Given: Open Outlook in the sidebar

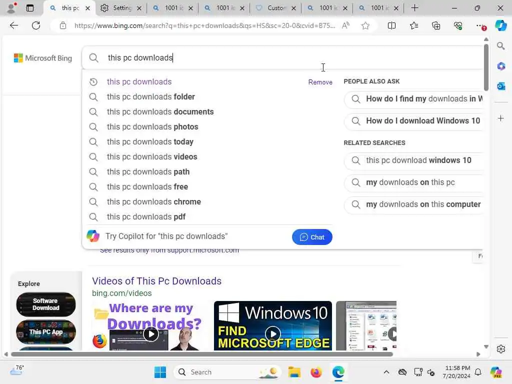Looking at the screenshot, I should pyautogui.click(x=501, y=86).
